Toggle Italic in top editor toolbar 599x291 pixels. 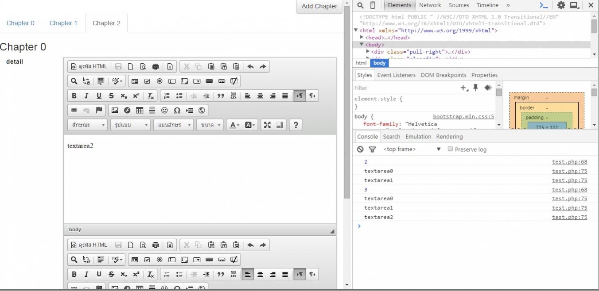[86, 96]
